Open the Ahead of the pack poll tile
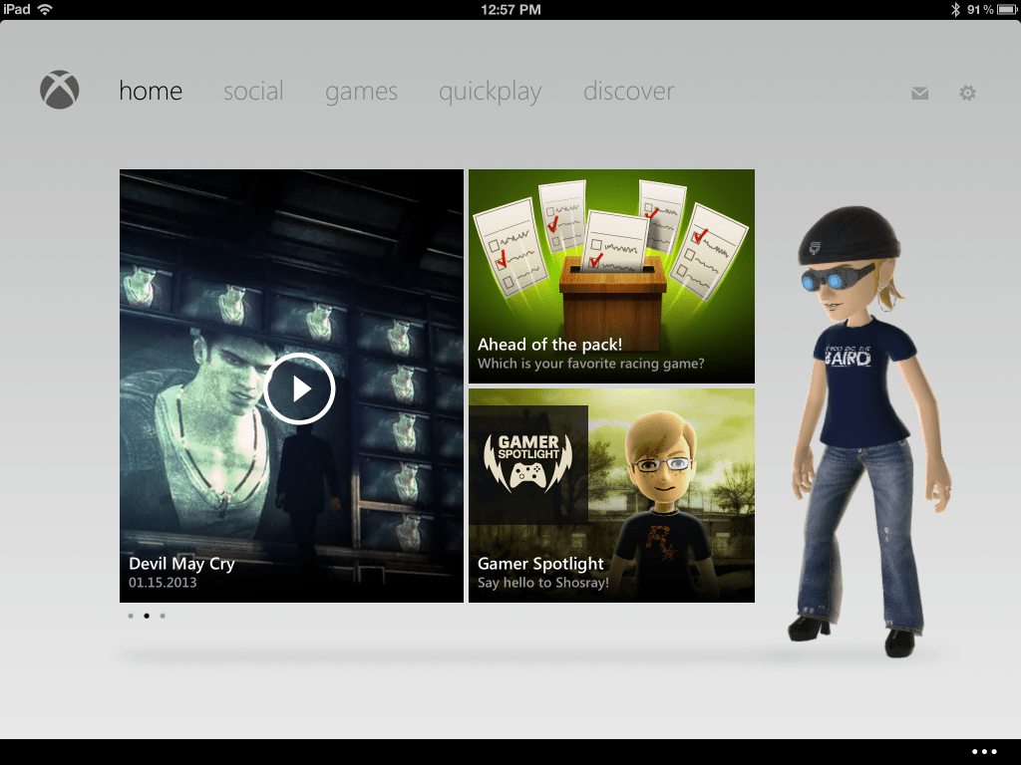 [611, 277]
